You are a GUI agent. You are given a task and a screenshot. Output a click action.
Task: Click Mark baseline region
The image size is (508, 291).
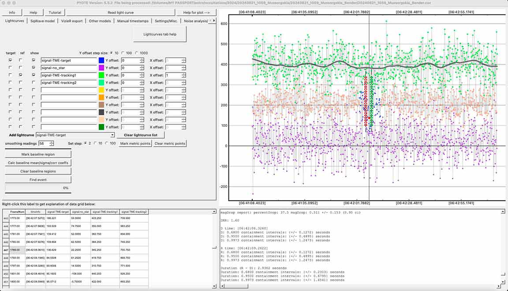point(38,155)
